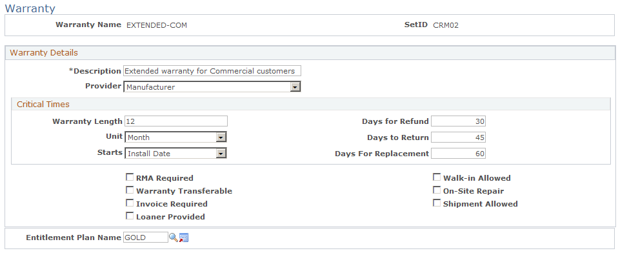Check the Walk-in Allowed box
Image resolution: width=618 pixels, height=253 pixels.
point(437,177)
